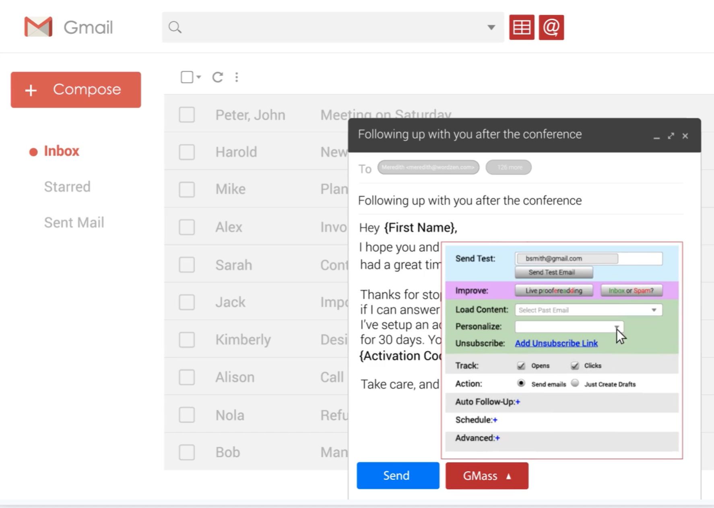The width and height of the screenshot is (714, 508).
Task: Click the red @ build list icon
Action: 551,27
